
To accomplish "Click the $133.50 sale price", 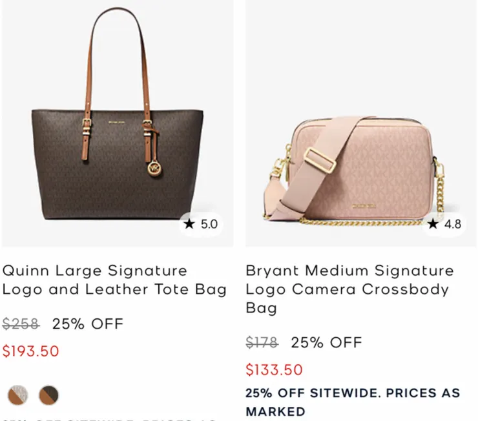I will point(274,370).
